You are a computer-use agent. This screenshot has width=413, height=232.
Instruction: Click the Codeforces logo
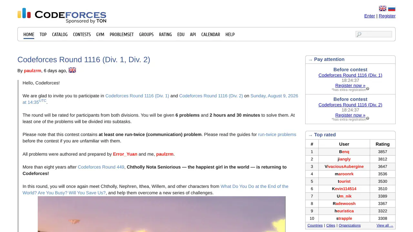coord(62,15)
